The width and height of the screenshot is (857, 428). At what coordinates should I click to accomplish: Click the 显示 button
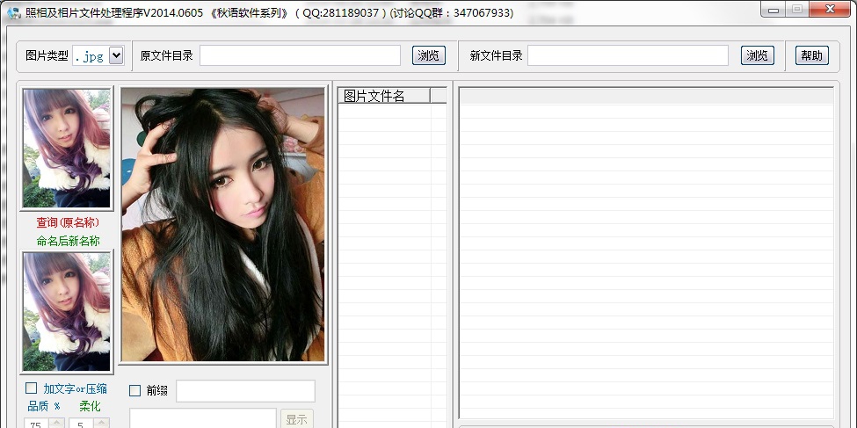(297, 419)
